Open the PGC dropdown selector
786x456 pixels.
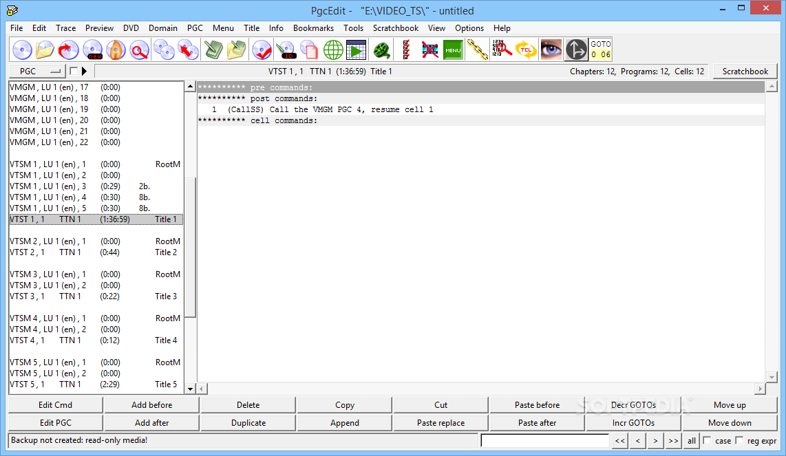[x=38, y=71]
